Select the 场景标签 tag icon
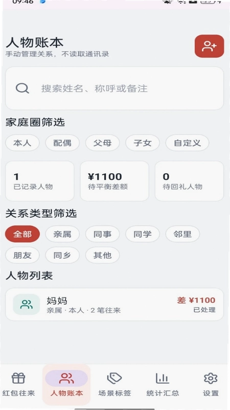Viewport: 230px width, 410px height. (x=114, y=378)
